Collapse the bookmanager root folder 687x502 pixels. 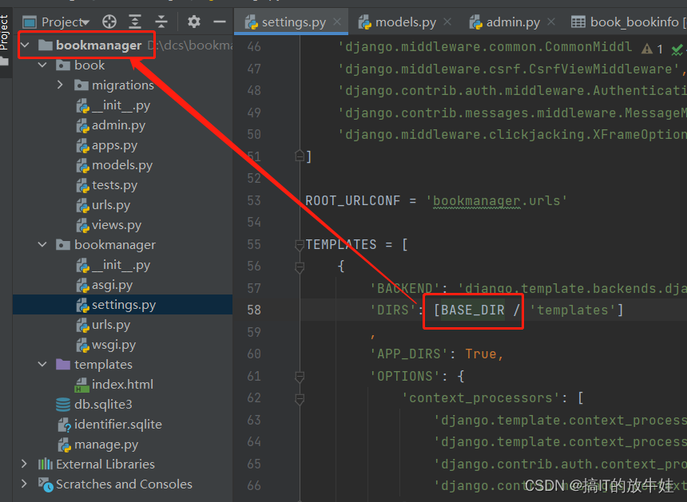[x=25, y=45]
